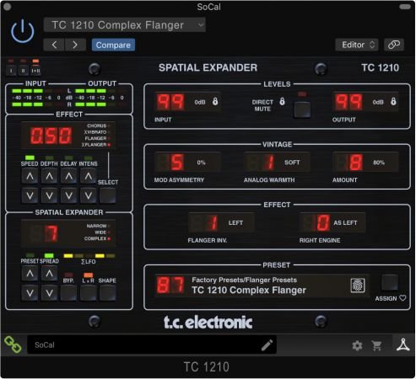Click the green chain link icon
The image size is (416, 379).
coord(13,344)
